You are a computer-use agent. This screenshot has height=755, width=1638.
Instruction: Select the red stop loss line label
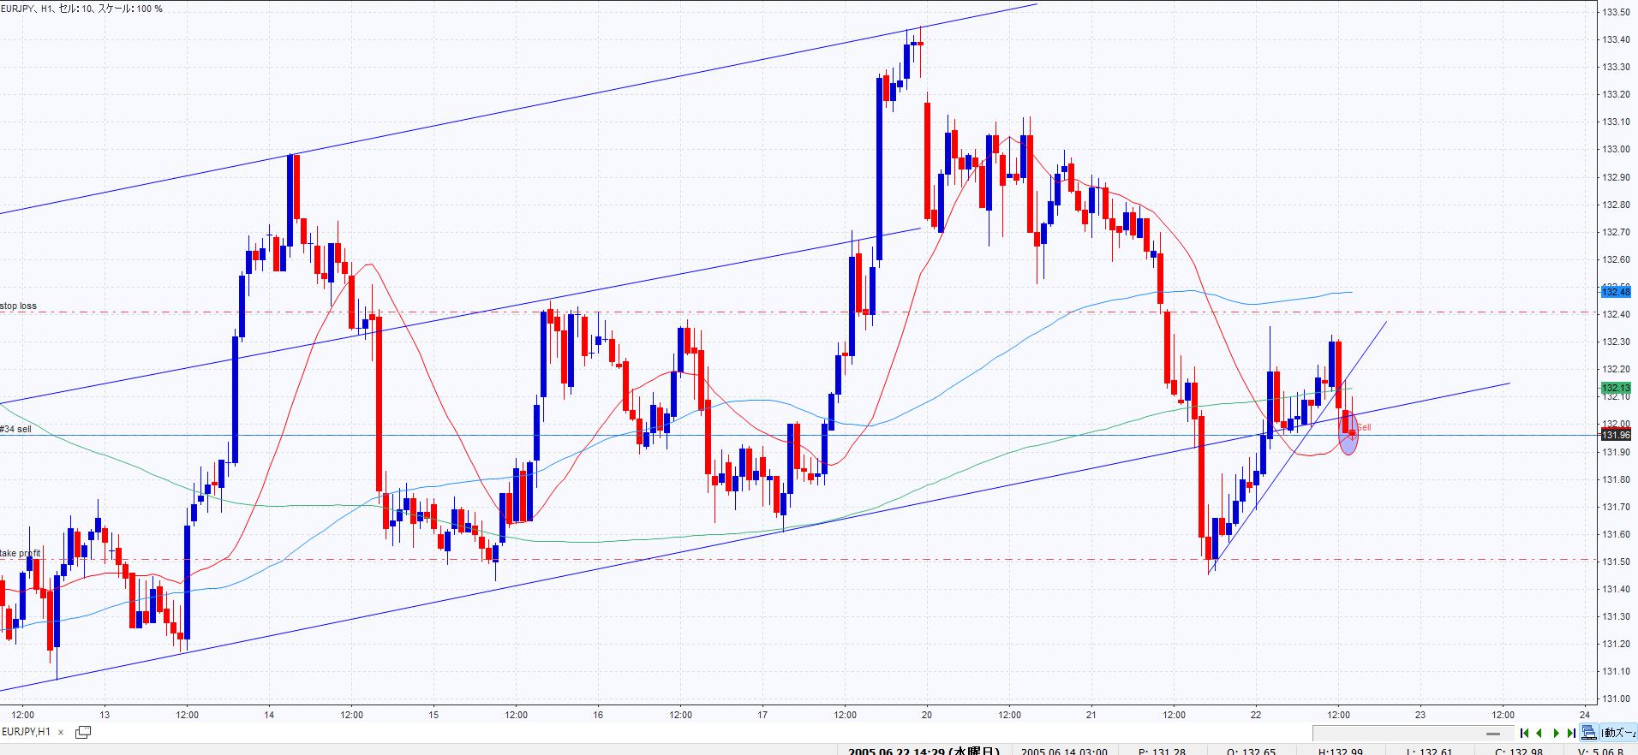[x=19, y=306]
